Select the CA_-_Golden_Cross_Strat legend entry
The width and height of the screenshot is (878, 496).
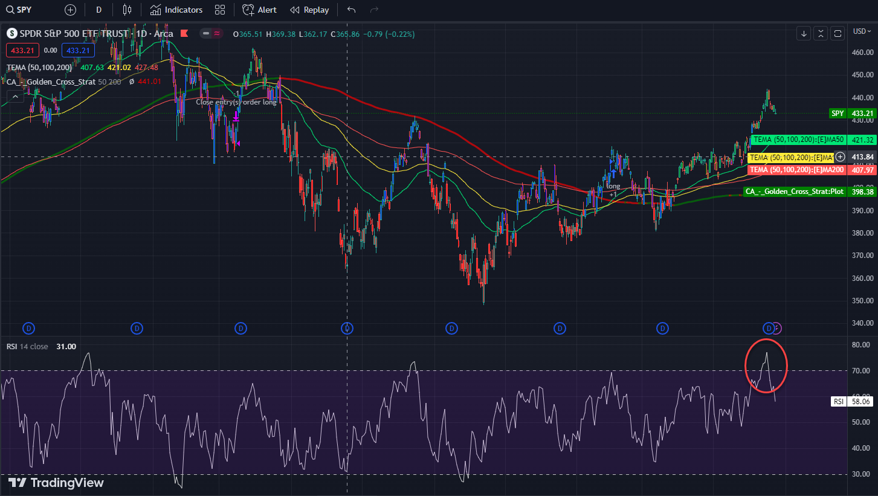point(51,82)
